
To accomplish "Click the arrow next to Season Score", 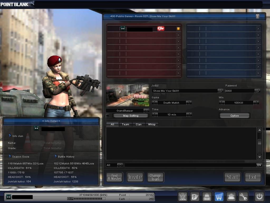I will point(10,156).
